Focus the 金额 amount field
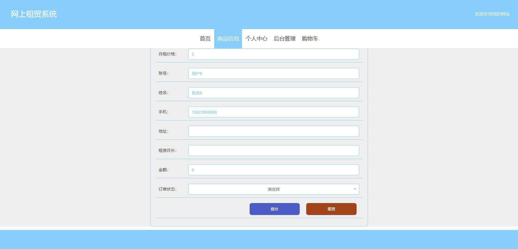 click(x=274, y=170)
